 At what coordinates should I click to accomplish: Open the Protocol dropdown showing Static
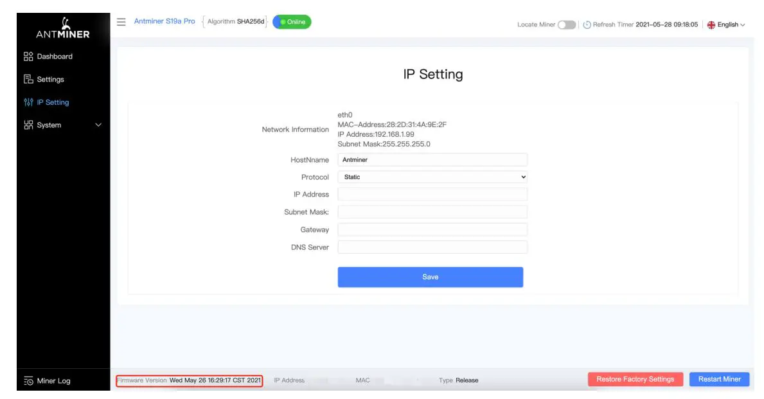click(432, 177)
